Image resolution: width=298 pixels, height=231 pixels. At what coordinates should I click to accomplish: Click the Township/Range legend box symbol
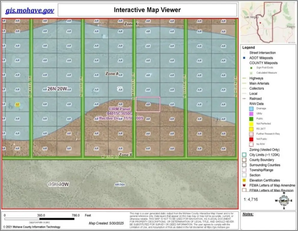(x=244, y=170)
